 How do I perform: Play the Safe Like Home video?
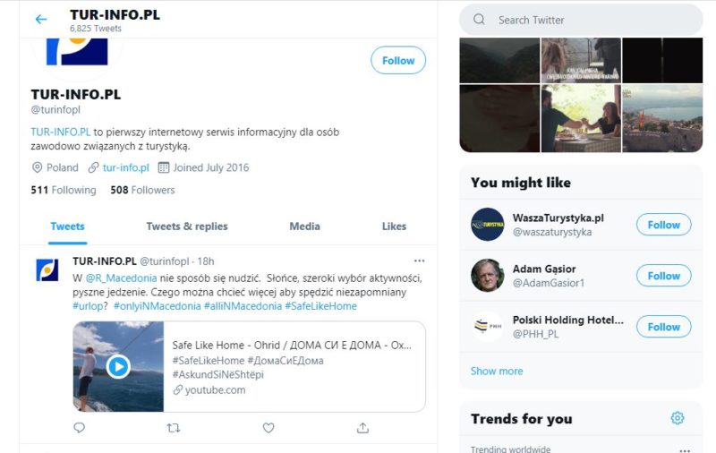(x=118, y=366)
